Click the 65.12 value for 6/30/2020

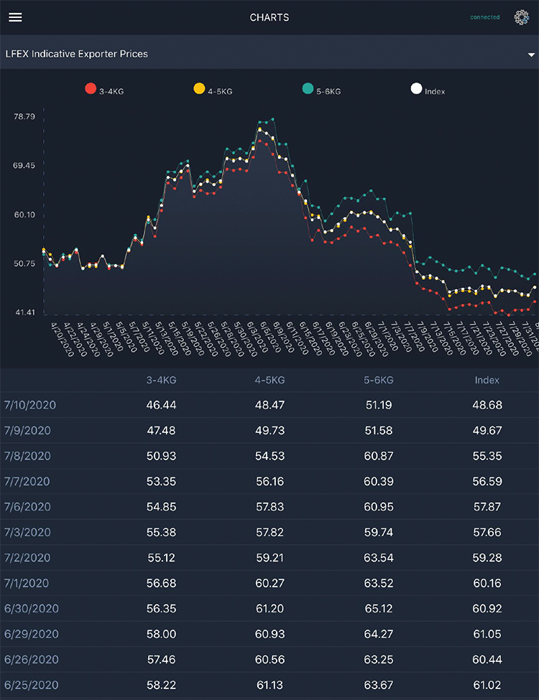tap(379, 609)
